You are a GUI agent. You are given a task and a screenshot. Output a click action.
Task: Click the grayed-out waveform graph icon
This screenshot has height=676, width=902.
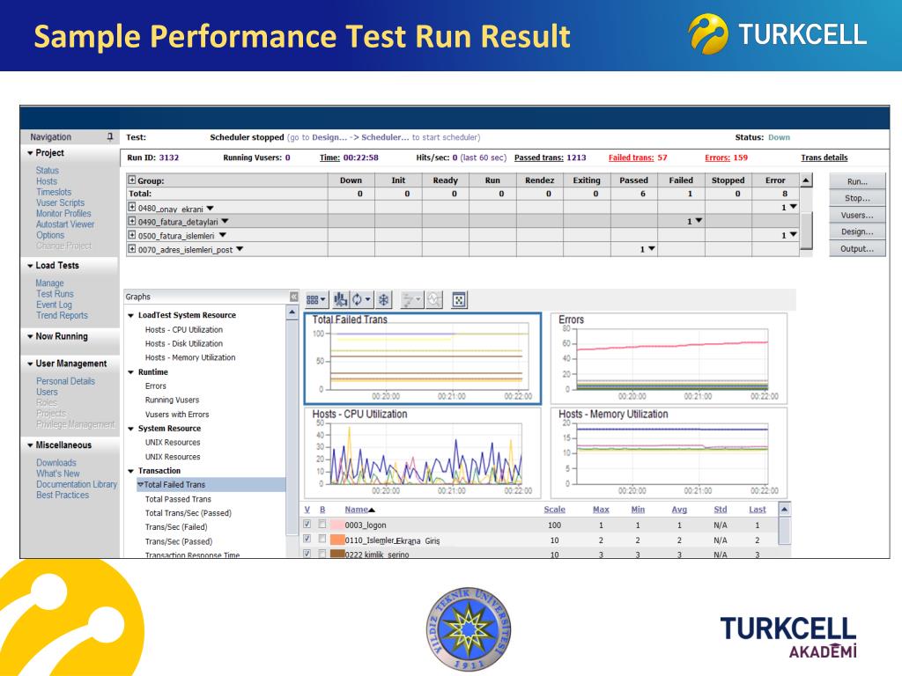pos(434,300)
